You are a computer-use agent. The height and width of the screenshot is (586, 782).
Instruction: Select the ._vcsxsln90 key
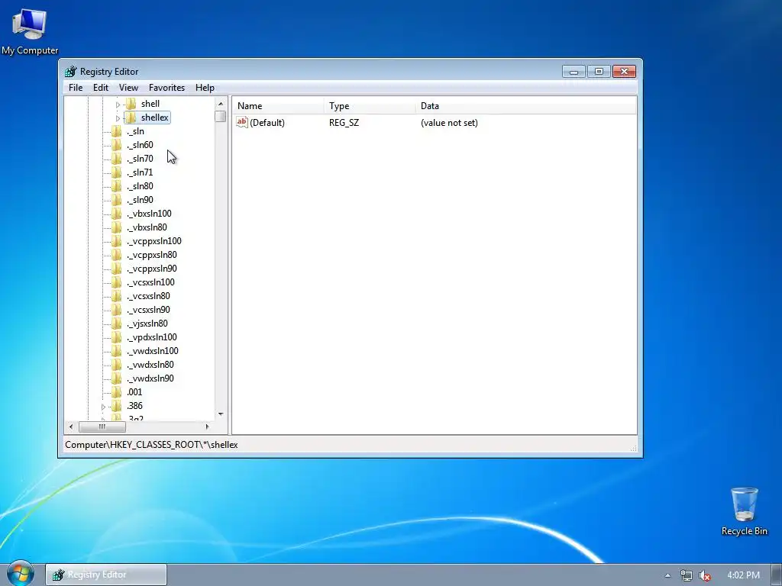[x=148, y=310]
